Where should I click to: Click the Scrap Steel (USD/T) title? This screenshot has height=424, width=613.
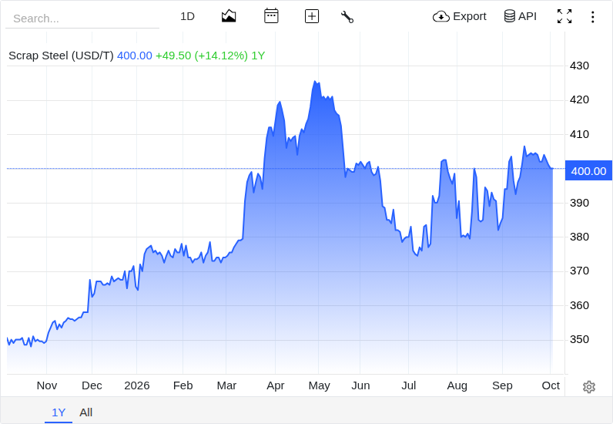pos(61,56)
